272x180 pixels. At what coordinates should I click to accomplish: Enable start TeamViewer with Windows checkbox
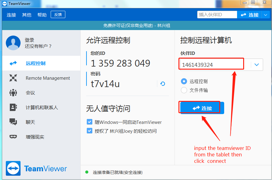pos(90,122)
